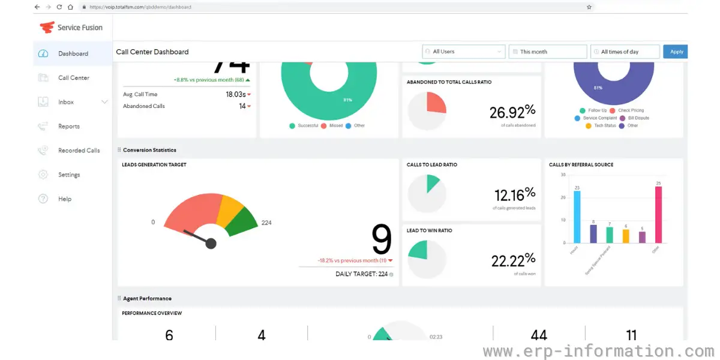The image size is (720, 360).
Task: Click the Dashboard gauge icon
Action: 43,53
